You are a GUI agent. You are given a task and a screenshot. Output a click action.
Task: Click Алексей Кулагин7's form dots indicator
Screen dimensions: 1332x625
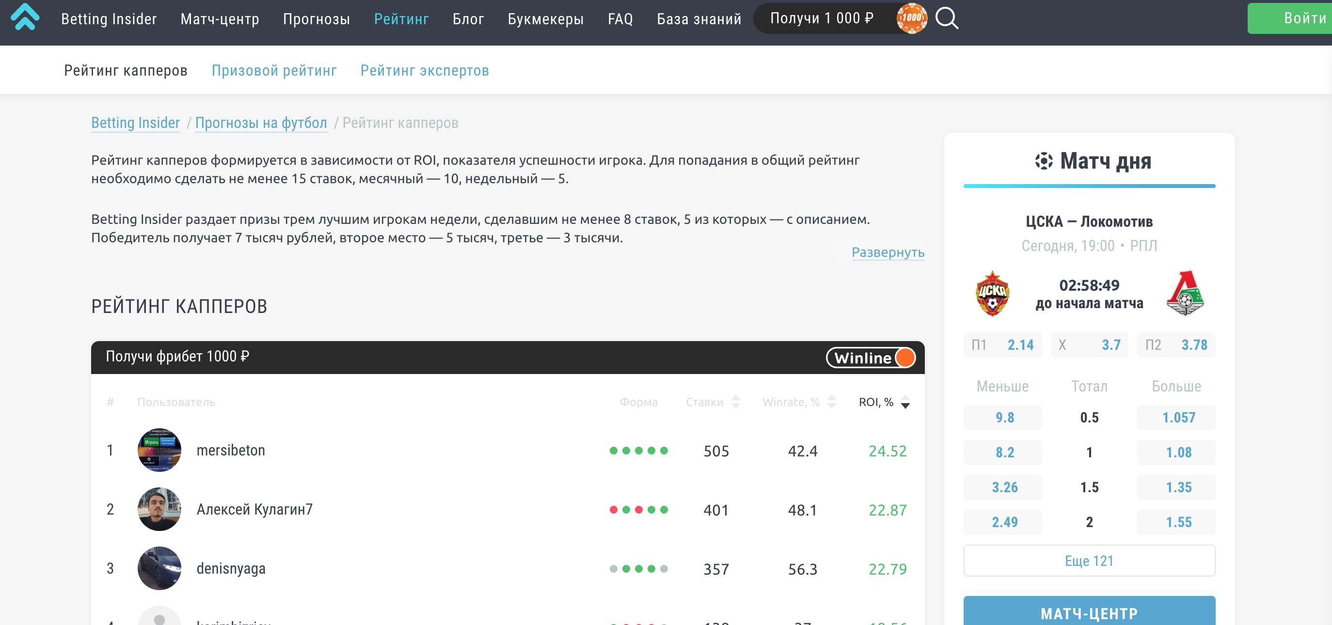[638, 510]
